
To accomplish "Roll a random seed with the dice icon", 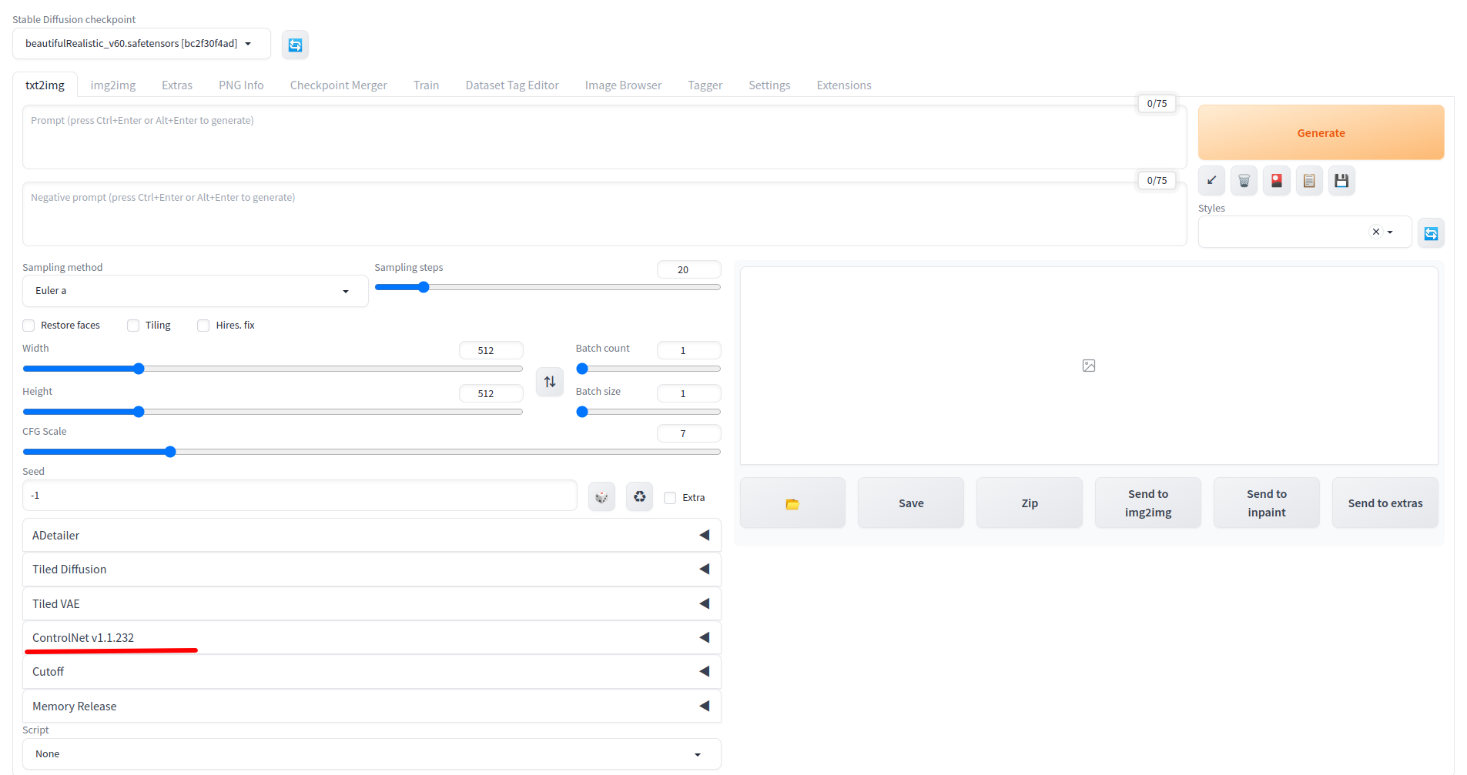I will (601, 496).
